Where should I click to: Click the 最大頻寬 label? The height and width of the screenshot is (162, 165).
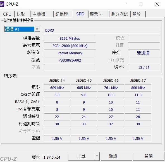[31, 45]
